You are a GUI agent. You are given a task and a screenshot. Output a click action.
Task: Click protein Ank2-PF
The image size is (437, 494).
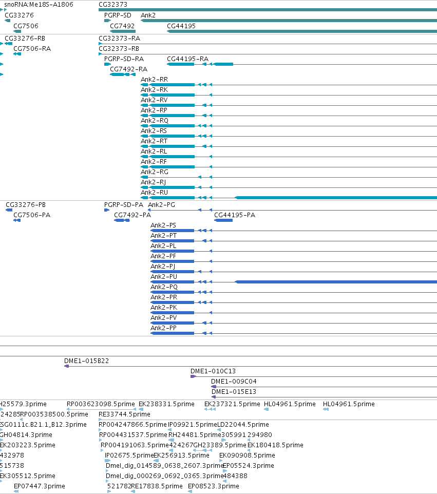point(163,256)
